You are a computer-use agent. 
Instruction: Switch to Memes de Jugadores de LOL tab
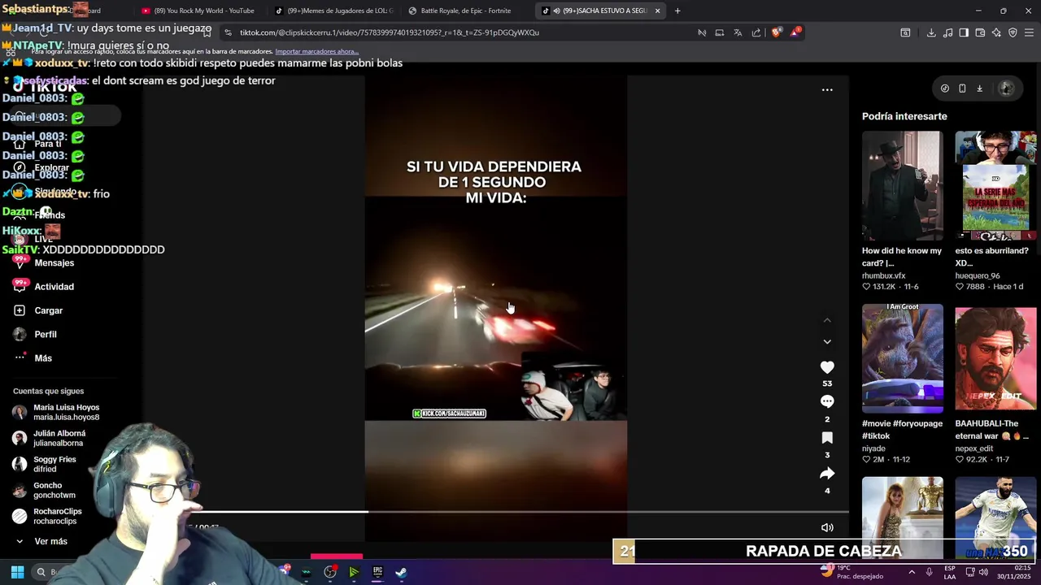[333, 11]
